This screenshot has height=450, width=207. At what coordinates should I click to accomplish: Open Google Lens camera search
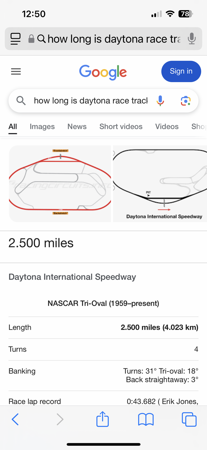click(x=185, y=101)
